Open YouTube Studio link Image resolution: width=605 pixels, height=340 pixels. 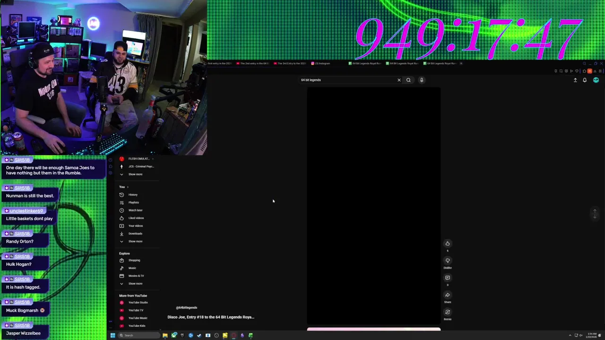pos(138,303)
